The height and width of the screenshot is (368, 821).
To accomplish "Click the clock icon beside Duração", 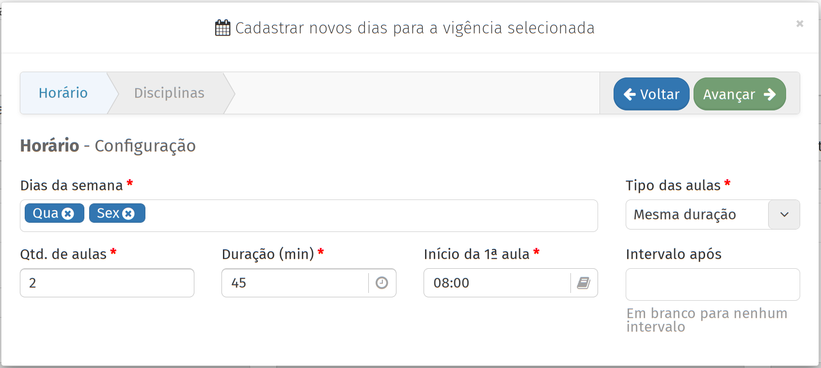I will coord(382,283).
